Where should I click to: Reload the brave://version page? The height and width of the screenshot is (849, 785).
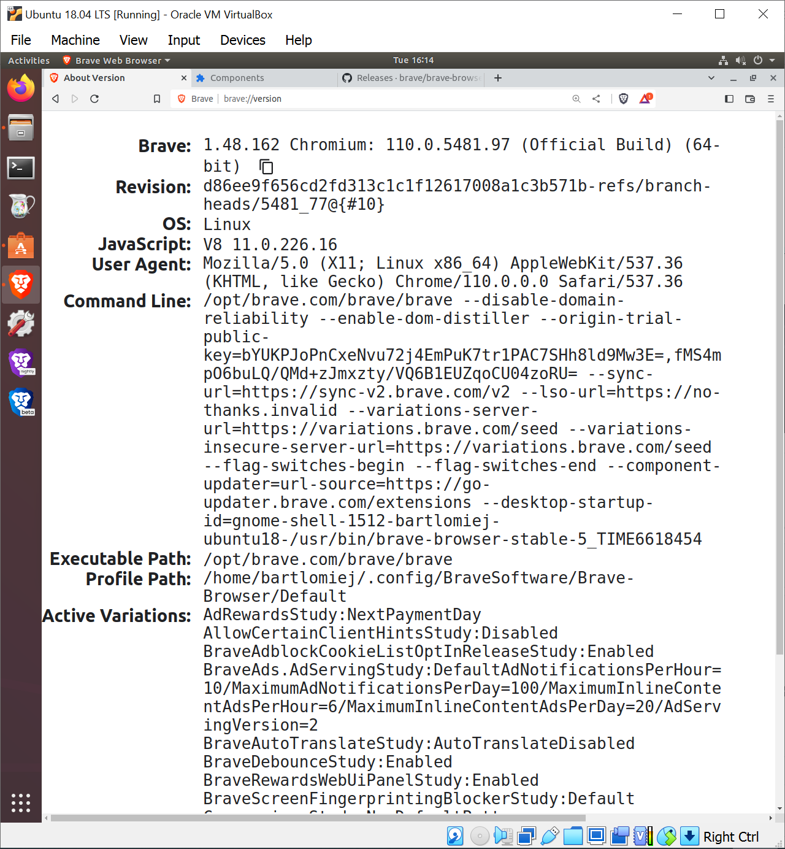(x=94, y=99)
